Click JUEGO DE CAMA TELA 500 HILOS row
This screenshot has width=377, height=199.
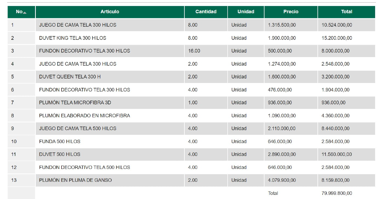coord(78,128)
